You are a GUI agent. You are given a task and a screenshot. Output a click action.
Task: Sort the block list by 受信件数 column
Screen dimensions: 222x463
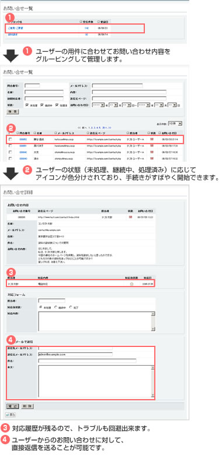[86, 22]
